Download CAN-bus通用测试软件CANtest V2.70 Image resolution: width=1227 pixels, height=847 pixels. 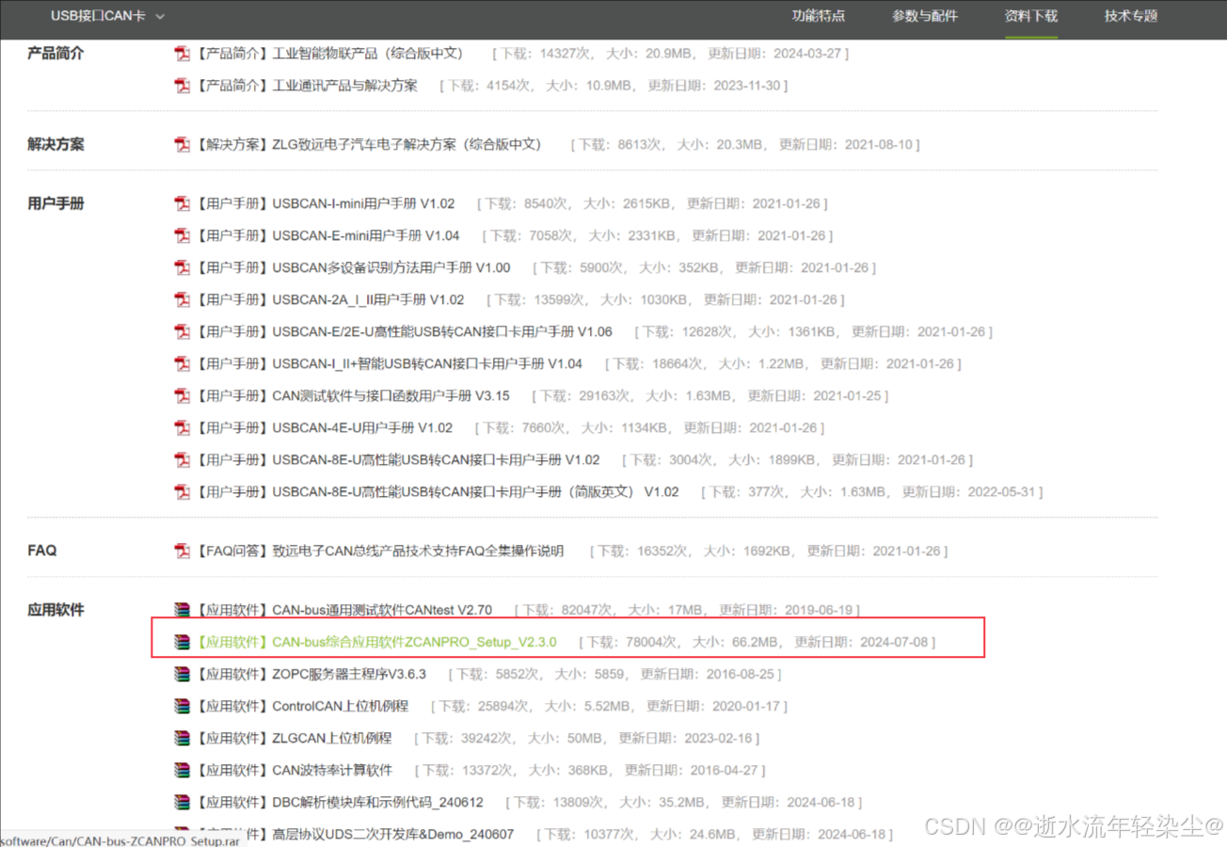tap(344, 611)
